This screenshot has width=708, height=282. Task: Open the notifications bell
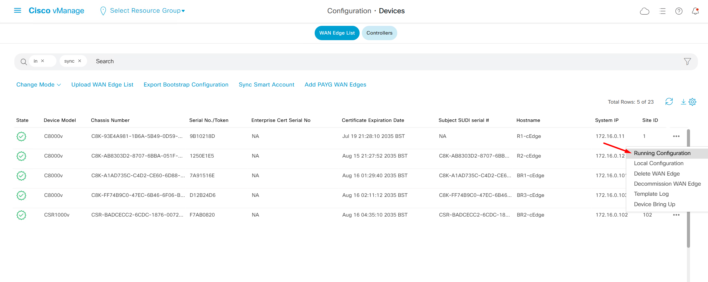[x=695, y=11]
